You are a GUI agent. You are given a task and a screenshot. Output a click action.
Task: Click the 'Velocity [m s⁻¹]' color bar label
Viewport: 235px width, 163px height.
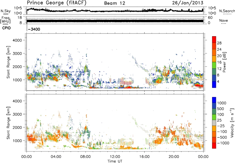click(x=232, y=123)
